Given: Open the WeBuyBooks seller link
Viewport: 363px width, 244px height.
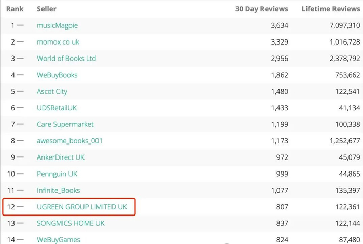Looking at the screenshot, I should [57, 75].
